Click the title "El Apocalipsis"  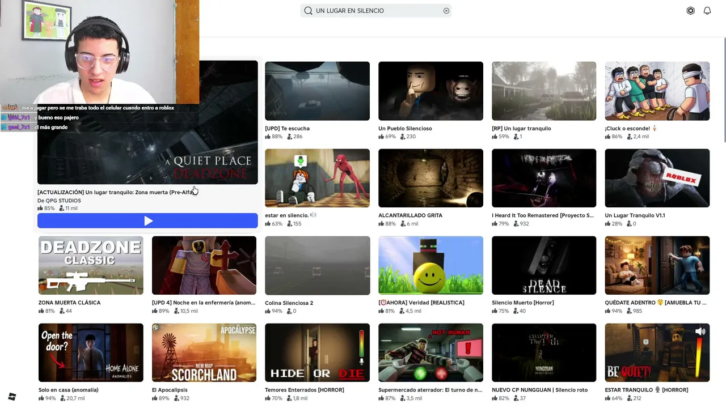[170, 390]
